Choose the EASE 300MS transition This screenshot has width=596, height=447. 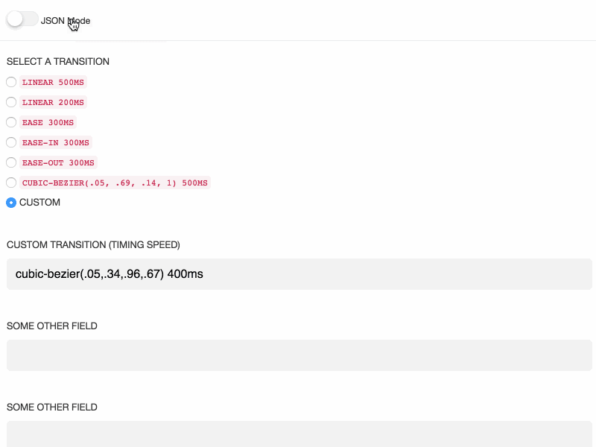[x=11, y=122]
